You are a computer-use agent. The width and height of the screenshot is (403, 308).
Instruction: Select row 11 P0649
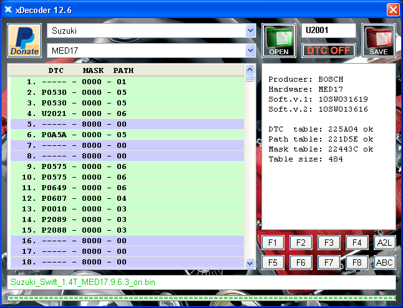coord(127,188)
